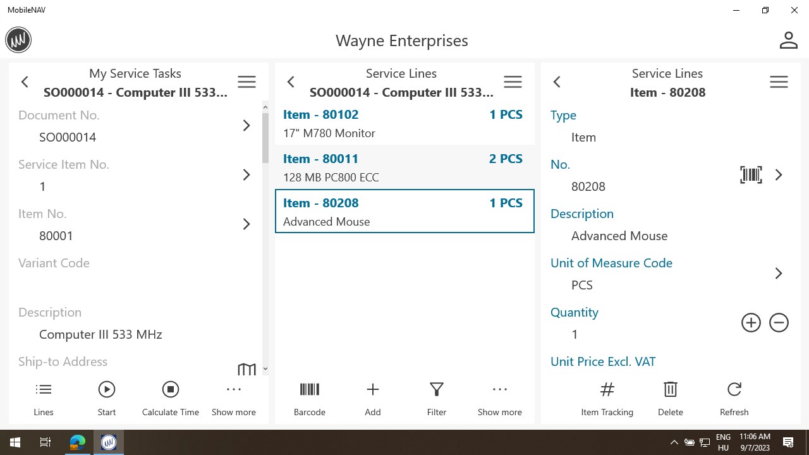Open the notification center
809x455 pixels.
[788, 442]
